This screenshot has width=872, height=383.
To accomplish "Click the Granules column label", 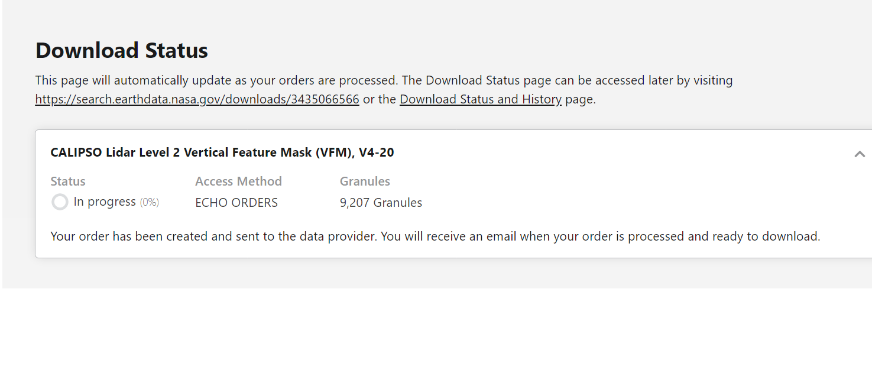I will coord(365,181).
